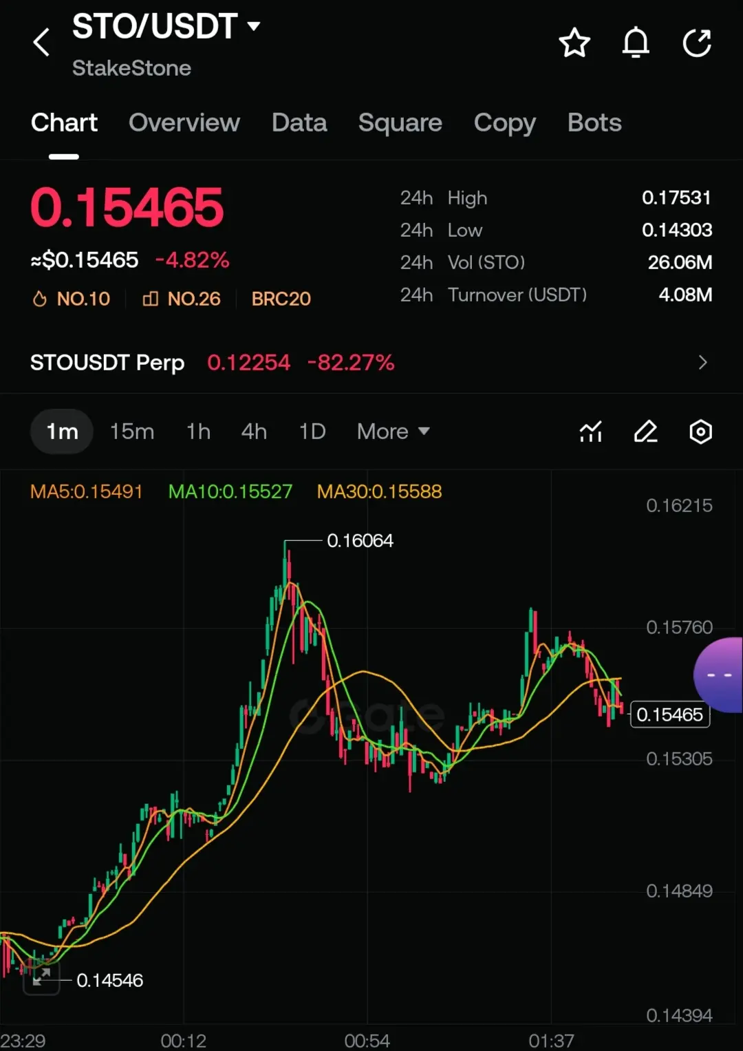Select the 4h timeframe
The height and width of the screenshot is (1051, 743).
tap(254, 432)
